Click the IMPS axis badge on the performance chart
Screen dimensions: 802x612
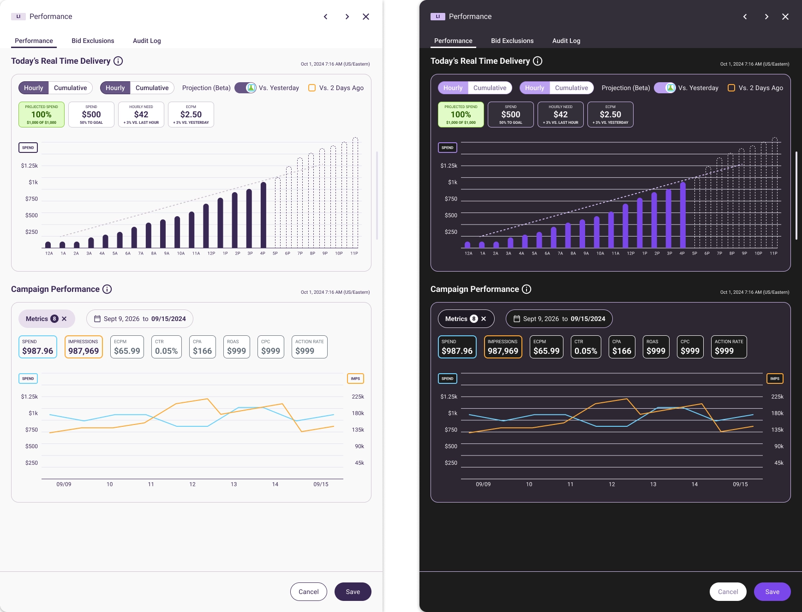(355, 378)
